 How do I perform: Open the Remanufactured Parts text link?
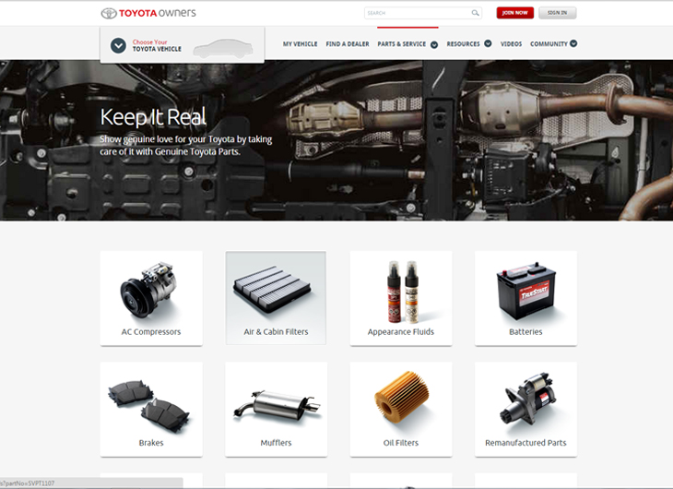click(x=525, y=443)
